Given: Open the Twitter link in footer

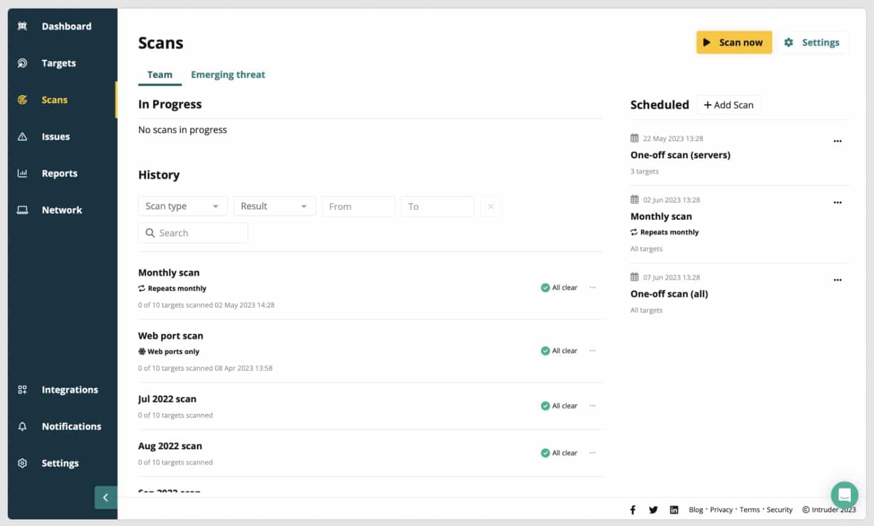Looking at the screenshot, I should (653, 510).
